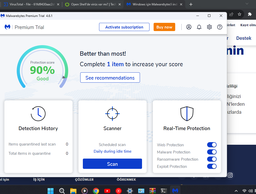Bookmark this page with the star icon
Screen dimensions: 256x194
(x=240, y=14)
